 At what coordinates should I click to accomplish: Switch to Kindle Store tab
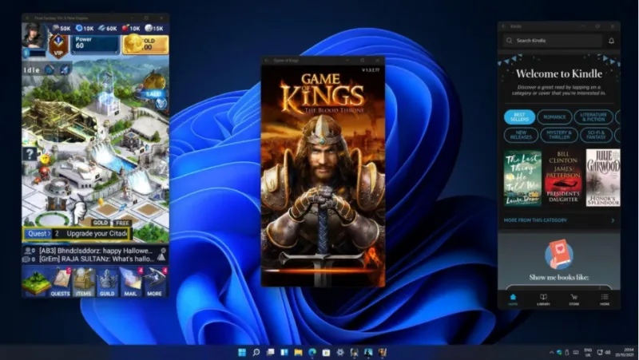pos(574,299)
